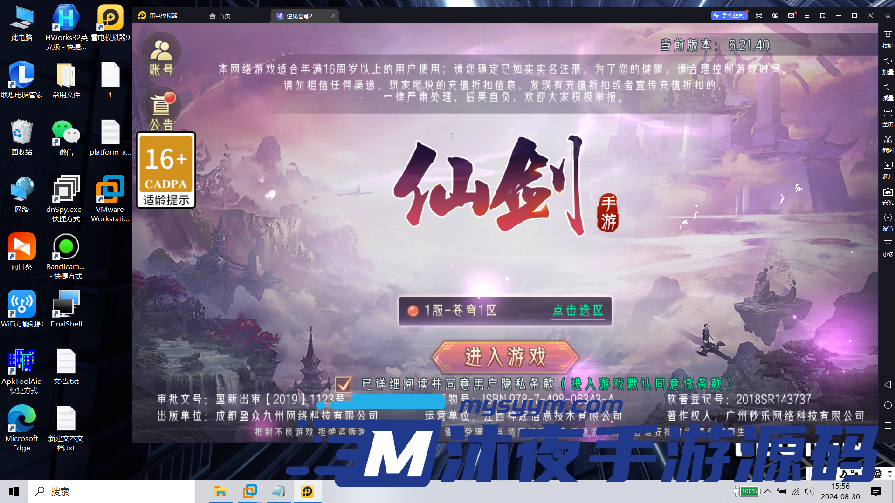The image size is (895, 503).
Task: Enable the 手机控制 phone control feature
Action: [x=730, y=15]
